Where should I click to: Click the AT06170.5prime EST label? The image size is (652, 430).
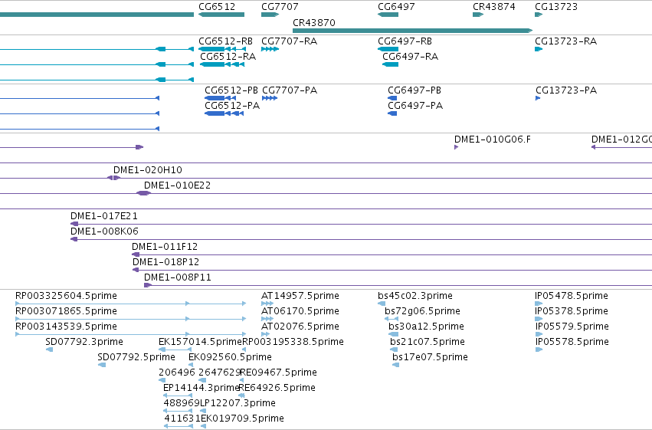tap(300, 311)
